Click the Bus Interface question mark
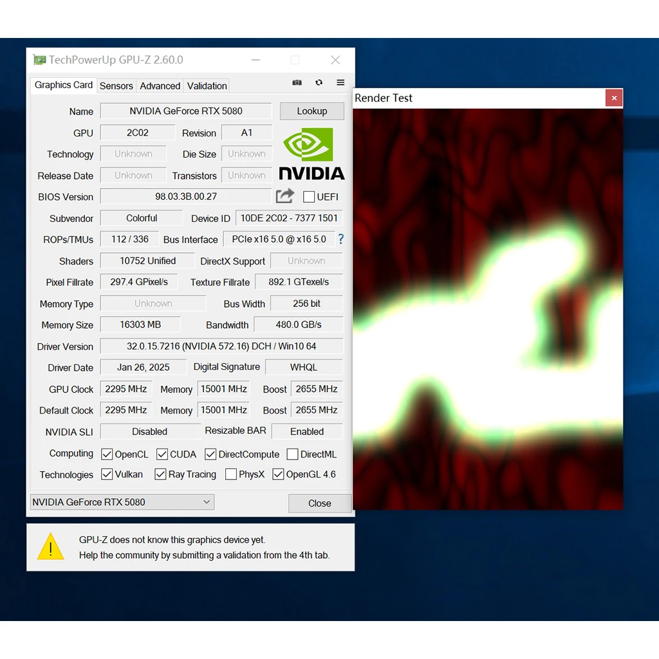659x659 pixels. [x=340, y=239]
